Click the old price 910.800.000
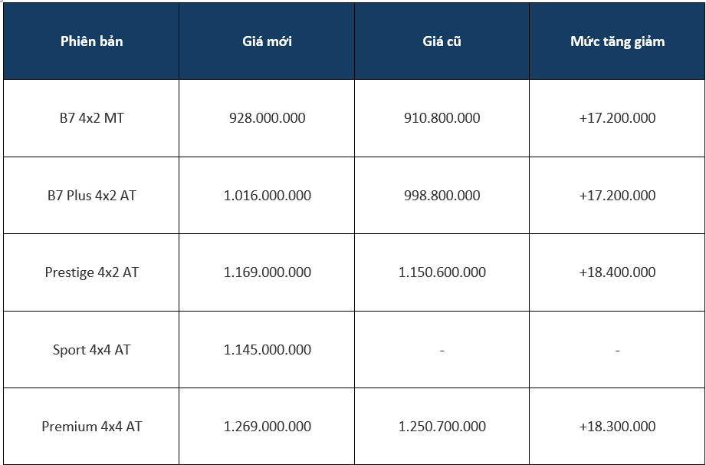706x465 pixels. [x=442, y=118]
